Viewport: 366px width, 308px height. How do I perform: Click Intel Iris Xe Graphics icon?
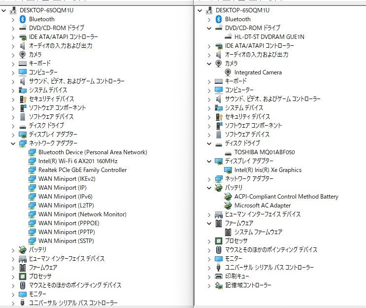click(228, 170)
